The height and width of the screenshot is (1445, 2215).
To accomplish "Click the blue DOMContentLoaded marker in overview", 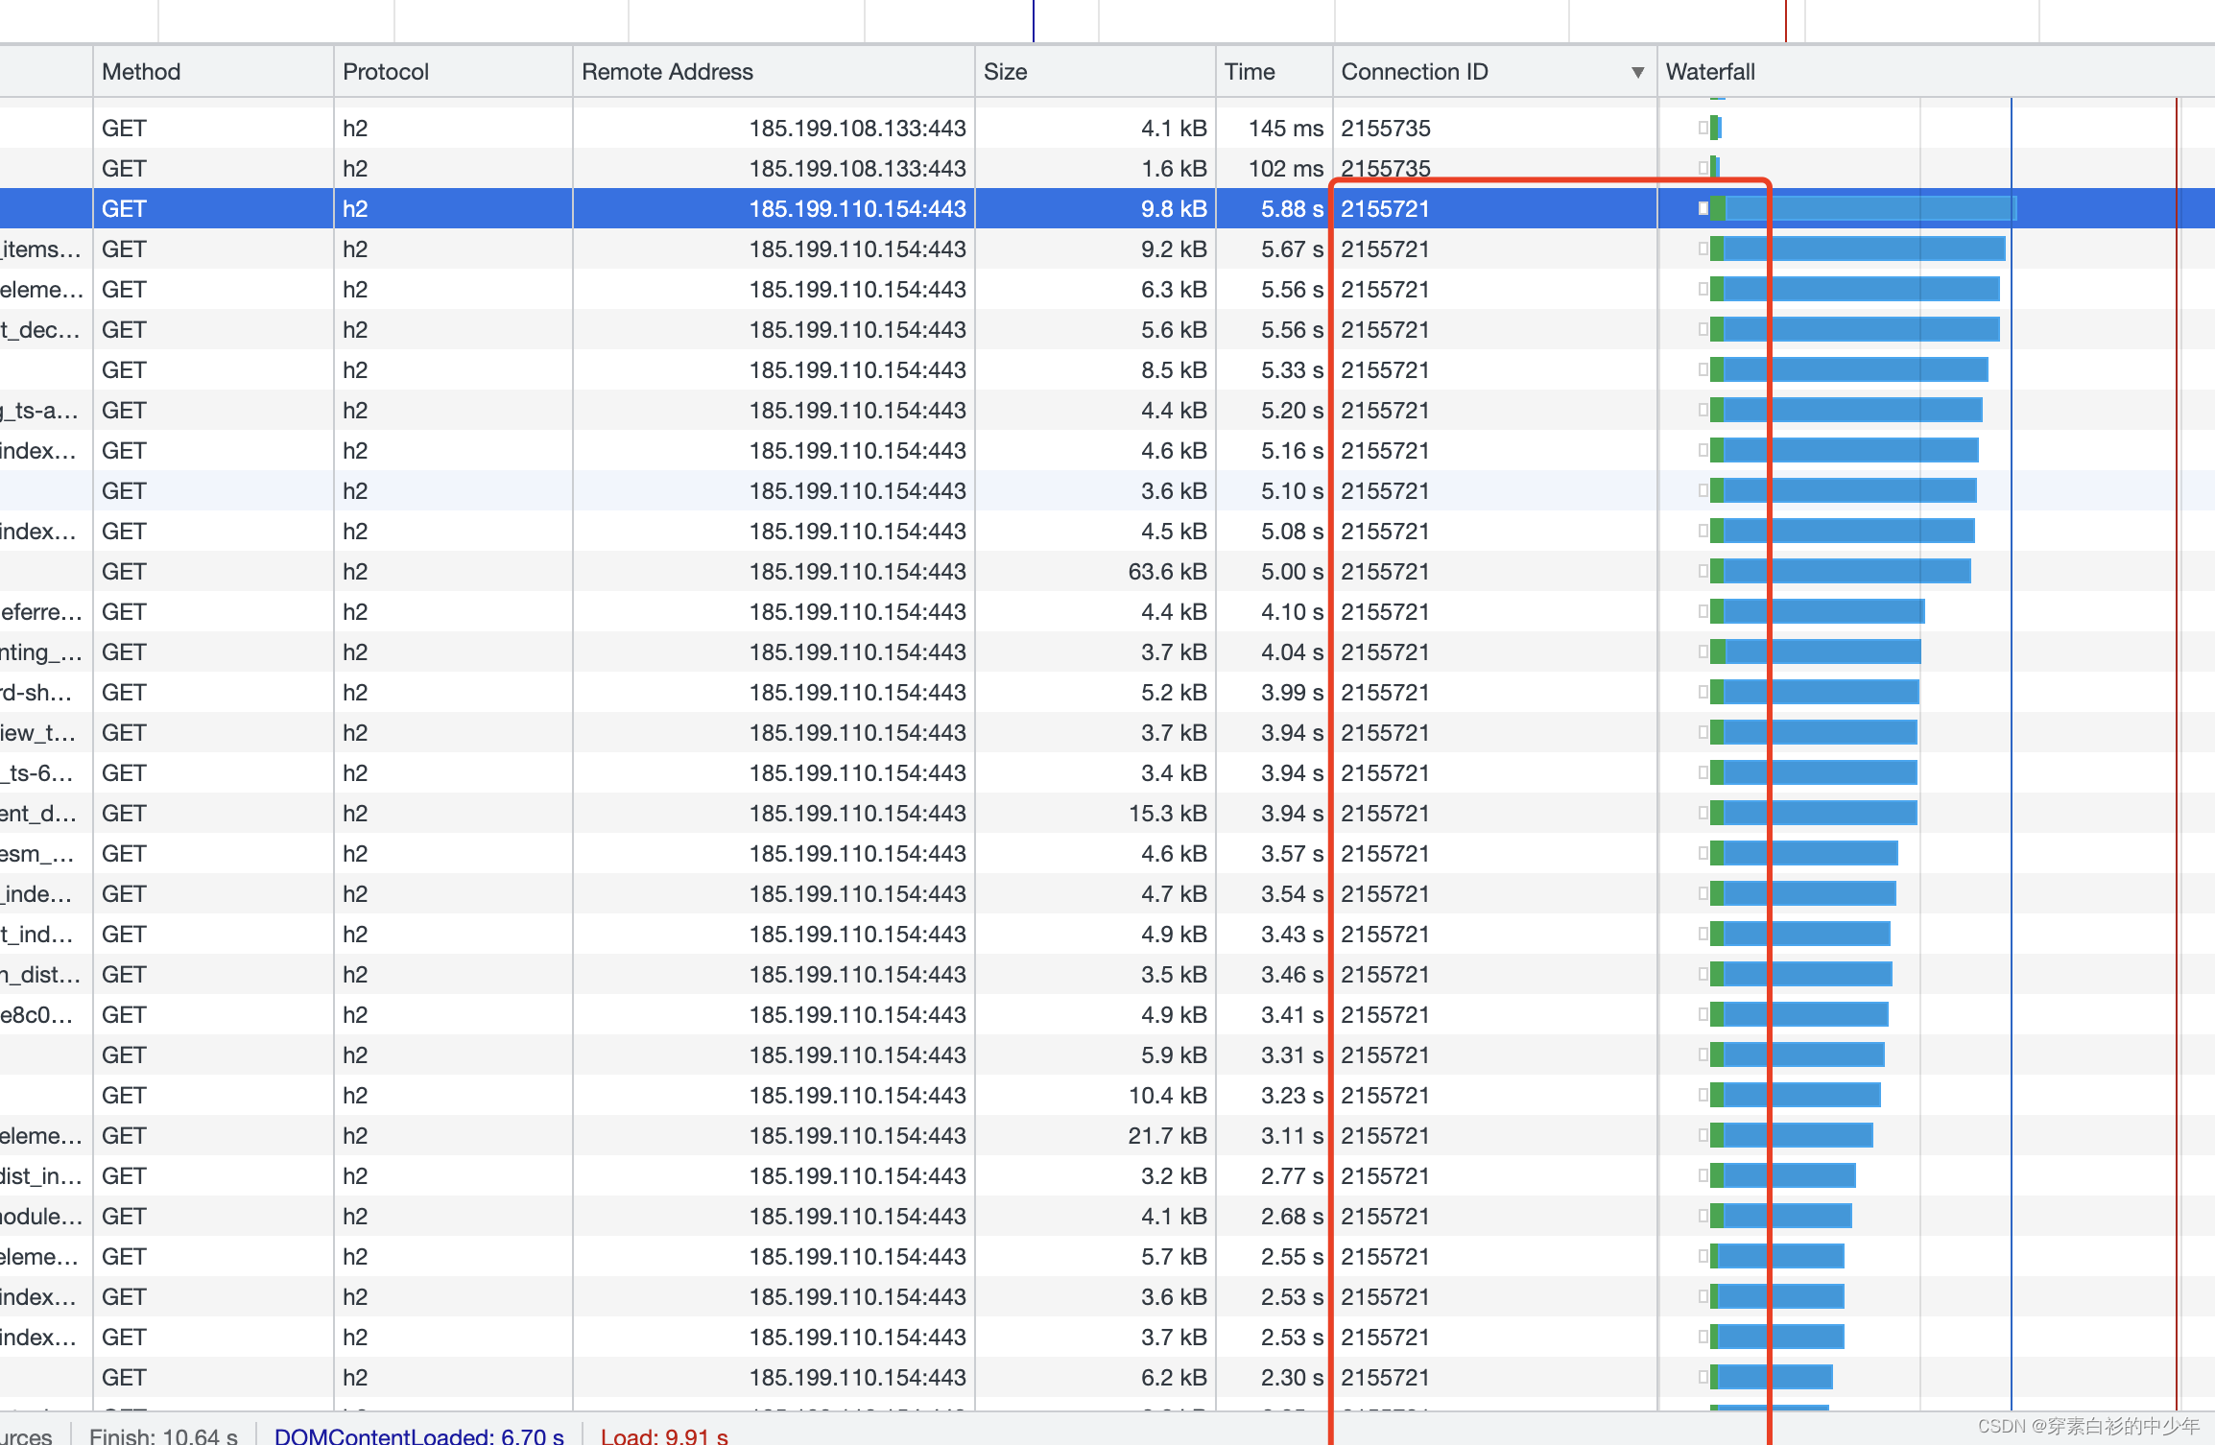I will tap(1034, 19).
